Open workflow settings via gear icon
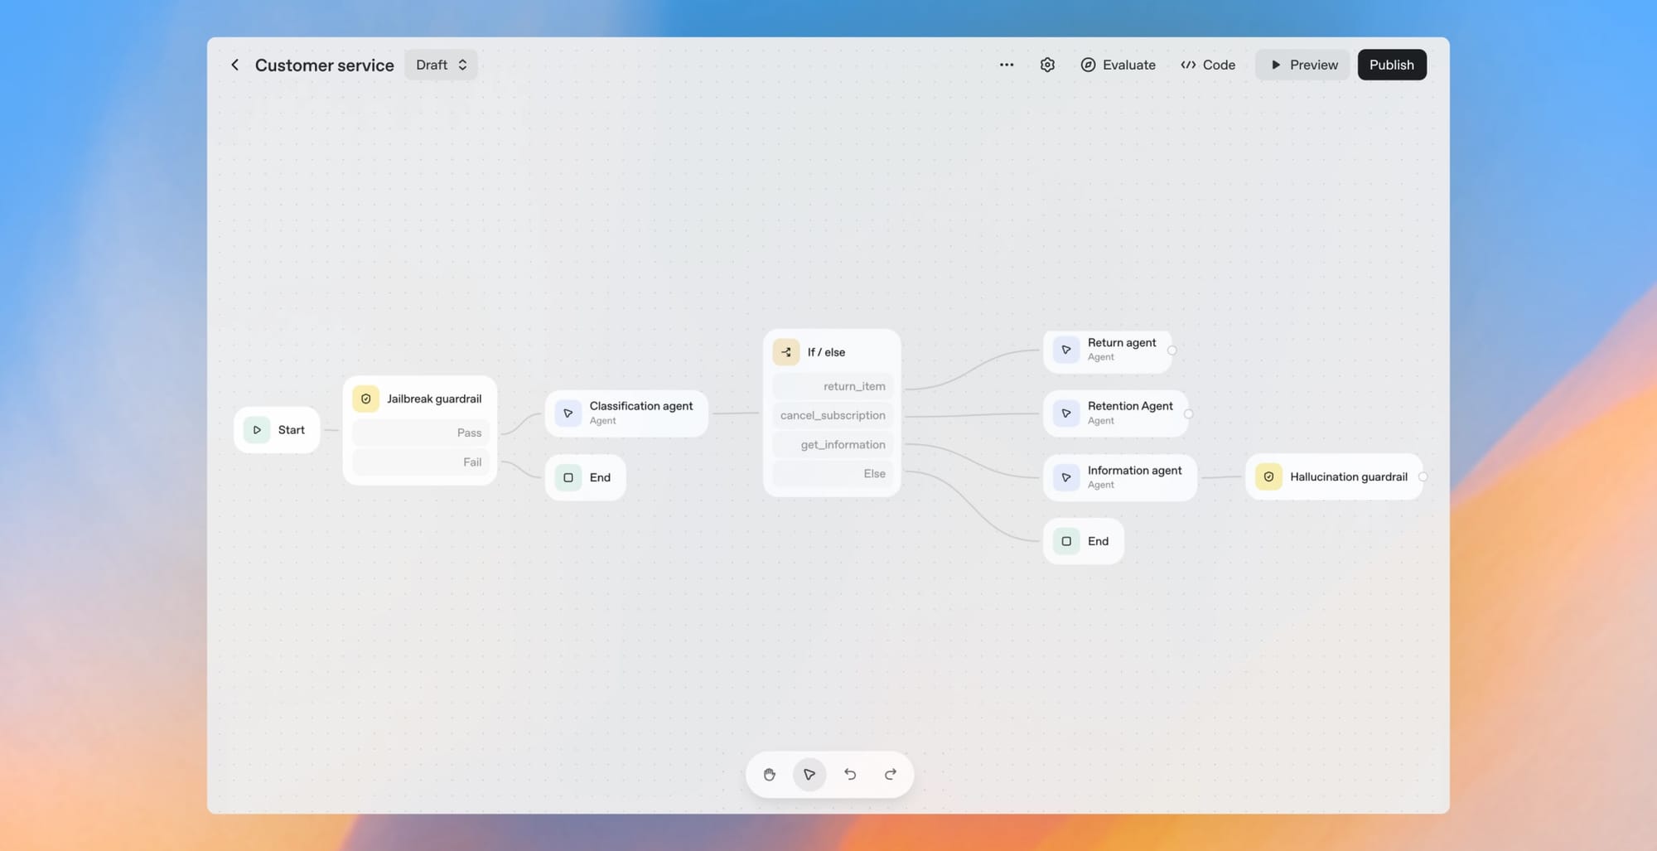 1046,65
